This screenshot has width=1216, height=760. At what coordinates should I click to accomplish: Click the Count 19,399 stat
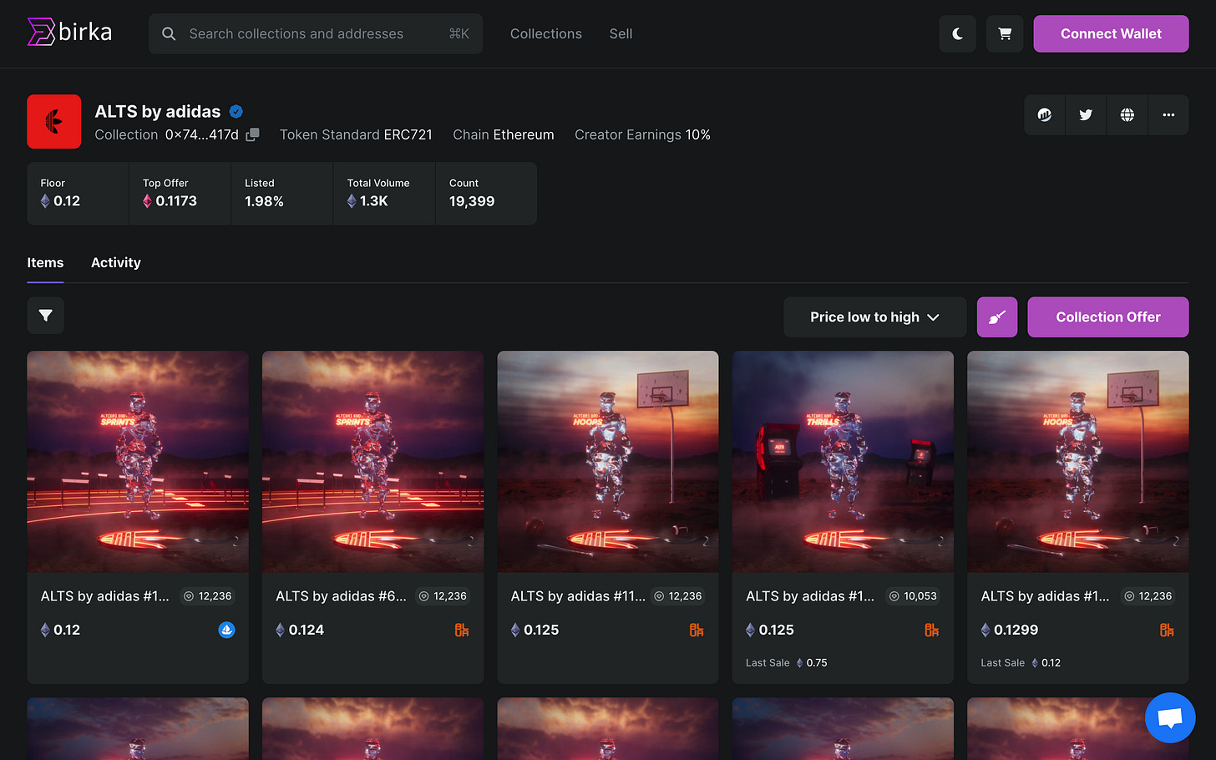click(486, 193)
